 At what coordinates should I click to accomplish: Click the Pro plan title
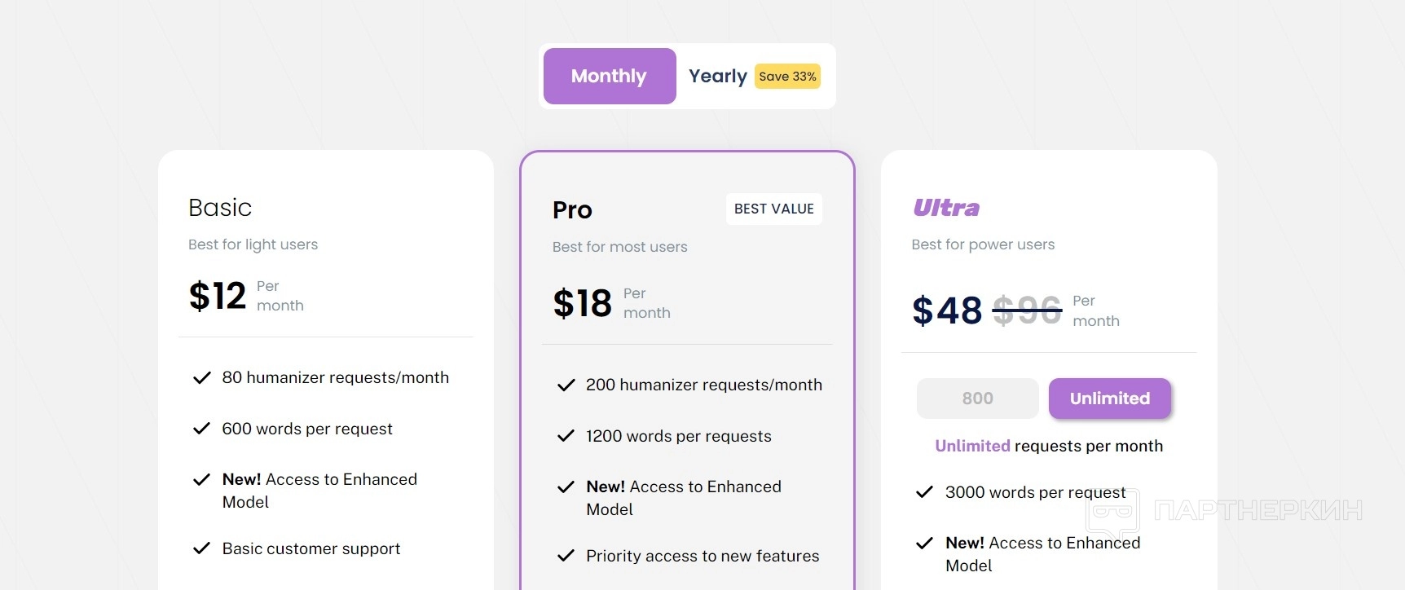572,210
